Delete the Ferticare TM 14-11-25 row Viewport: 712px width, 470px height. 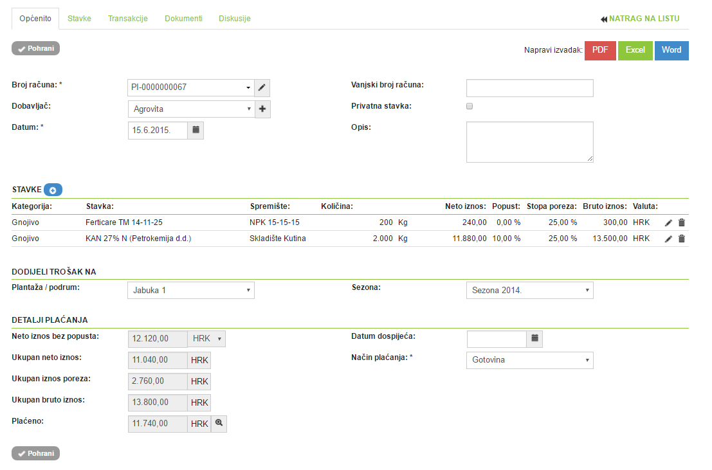pyautogui.click(x=682, y=222)
